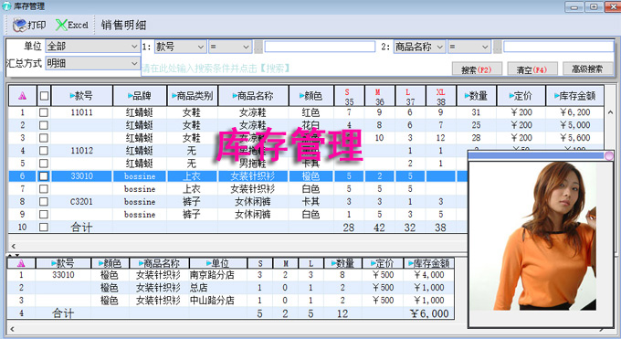This screenshot has height=339, width=621.
Task: Click the pink triangle icon in main table header
Action: (x=23, y=96)
